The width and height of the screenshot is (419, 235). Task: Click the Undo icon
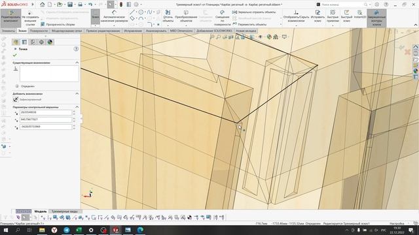[90, 5]
